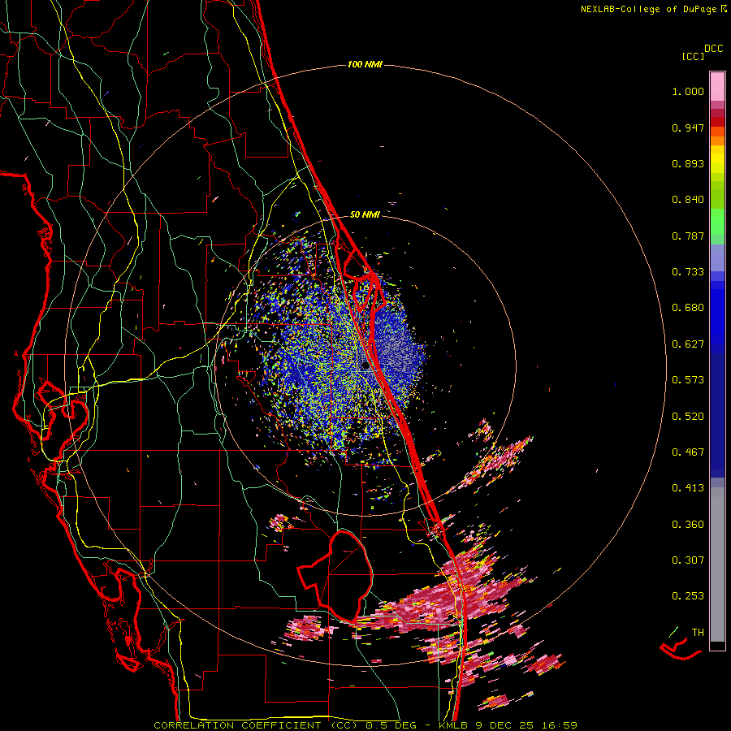Click the 0.360 legend value
This screenshot has width=731, height=731.
pos(688,525)
